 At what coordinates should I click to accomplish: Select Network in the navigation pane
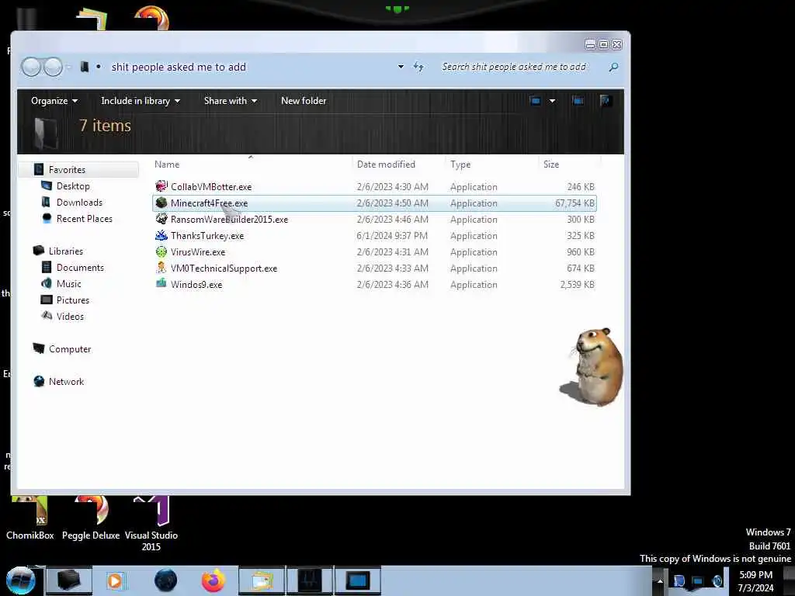[x=67, y=381]
